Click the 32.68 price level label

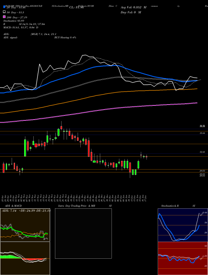[x=202, y=152]
